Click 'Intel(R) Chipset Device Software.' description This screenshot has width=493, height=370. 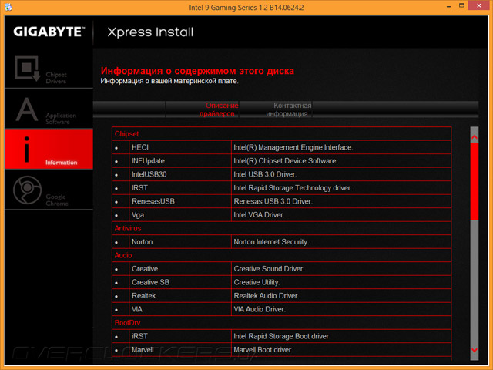pyautogui.click(x=286, y=161)
